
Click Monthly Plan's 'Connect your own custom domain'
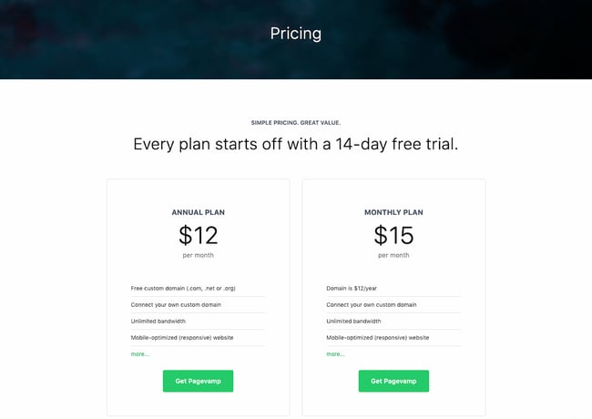(x=372, y=304)
